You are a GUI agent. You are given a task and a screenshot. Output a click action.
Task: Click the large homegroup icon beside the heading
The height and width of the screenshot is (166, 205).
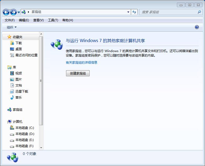coord(57,44)
